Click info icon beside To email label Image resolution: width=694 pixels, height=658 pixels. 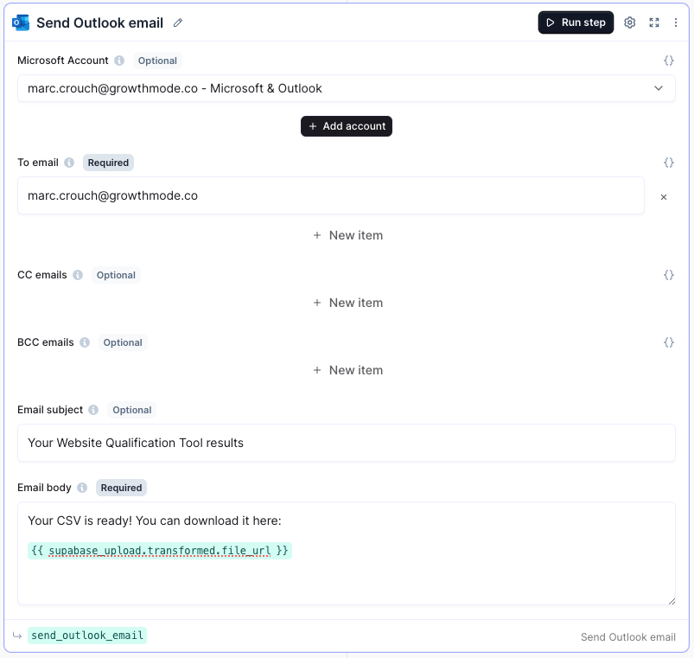tap(69, 163)
